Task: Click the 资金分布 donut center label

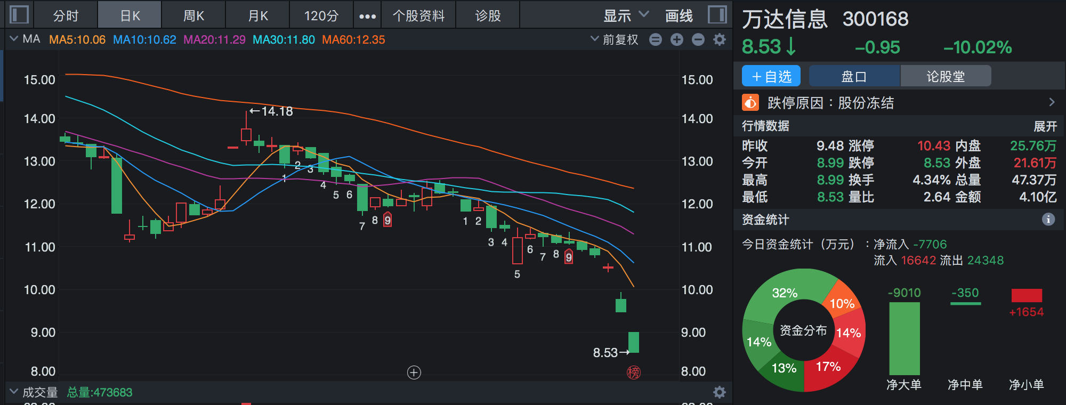Action: tap(803, 330)
